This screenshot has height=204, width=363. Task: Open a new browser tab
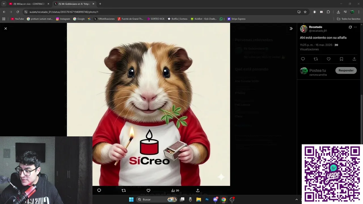click(100, 4)
